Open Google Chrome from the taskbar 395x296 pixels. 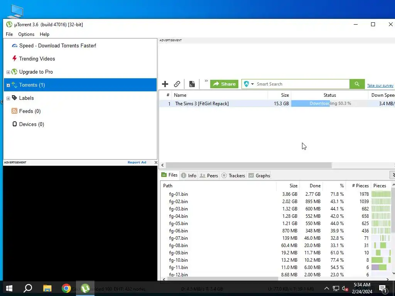click(66, 288)
